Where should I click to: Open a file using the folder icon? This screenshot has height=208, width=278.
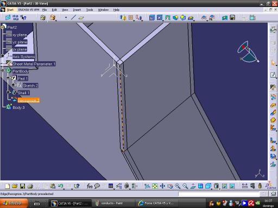pyautogui.click(x=15, y=186)
